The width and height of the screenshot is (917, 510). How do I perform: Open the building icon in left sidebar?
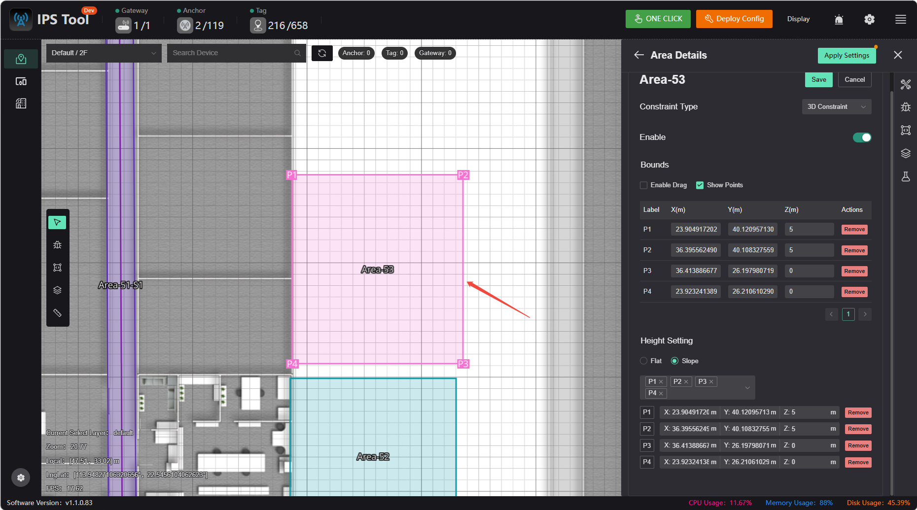[21, 103]
